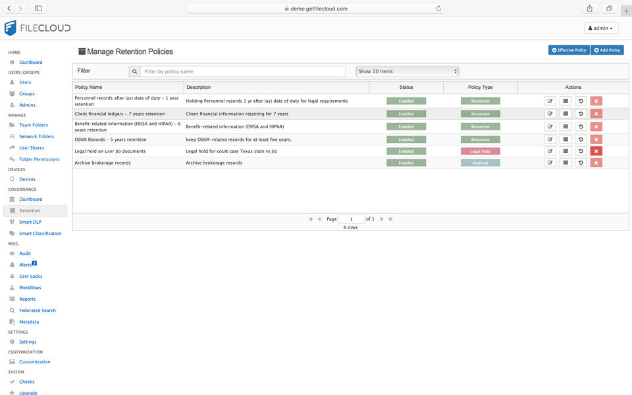Open list icon for OSHA Records policy
Image resolution: width=632 pixels, height=395 pixels.
click(x=566, y=140)
